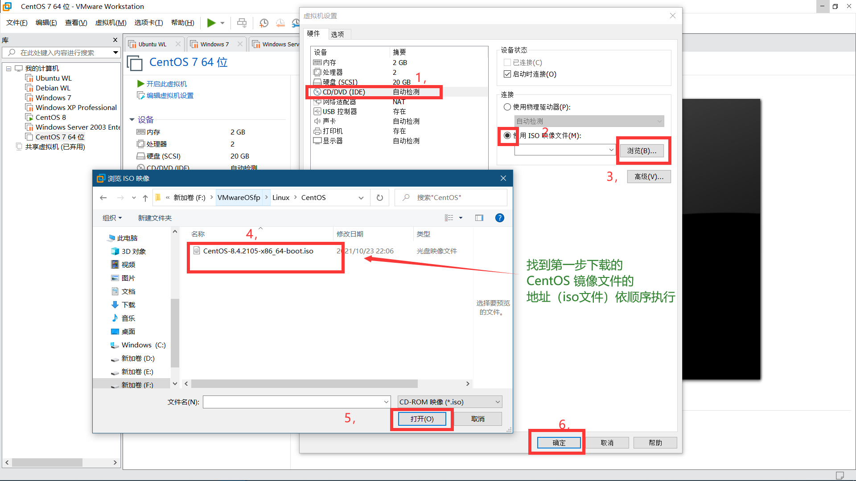
Task: Click 打开(O) button in file dialog
Action: [x=422, y=419]
